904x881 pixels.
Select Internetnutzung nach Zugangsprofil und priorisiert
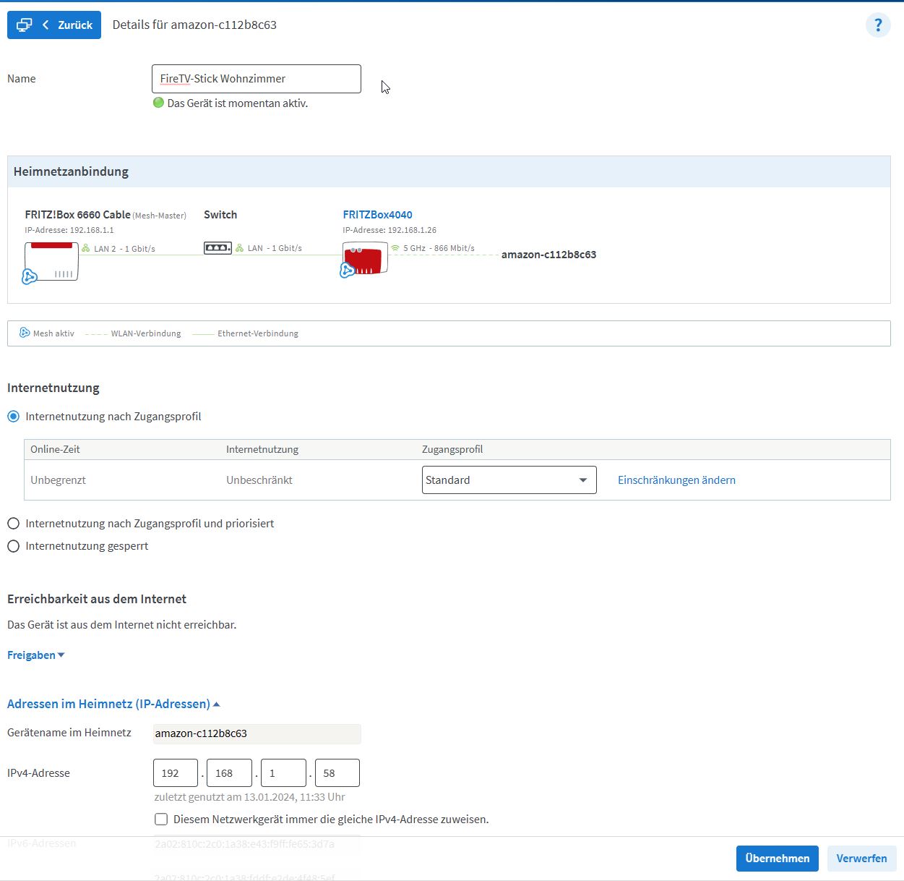tap(13, 524)
